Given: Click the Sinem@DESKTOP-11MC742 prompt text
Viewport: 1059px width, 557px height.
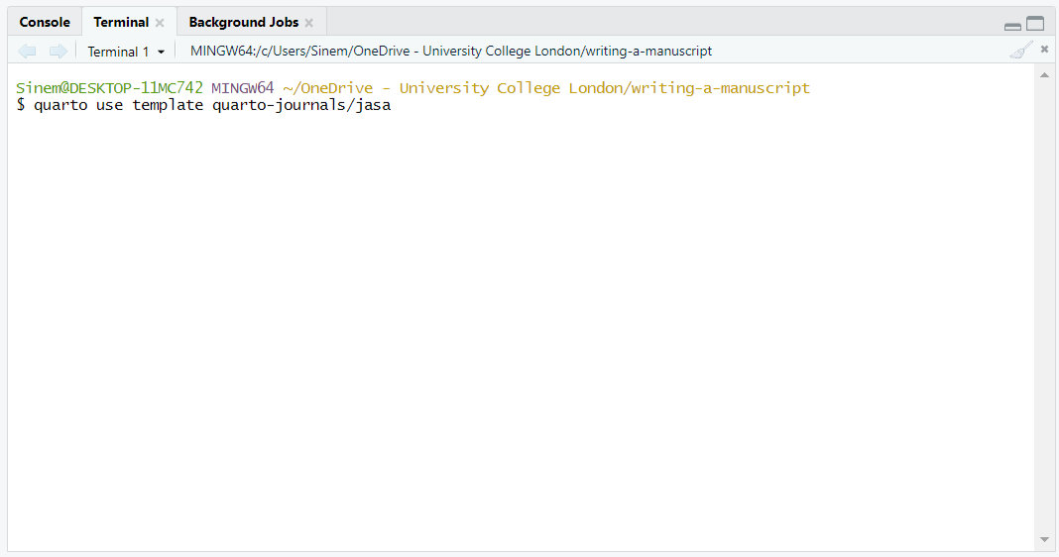Looking at the screenshot, I should coord(109,87).
